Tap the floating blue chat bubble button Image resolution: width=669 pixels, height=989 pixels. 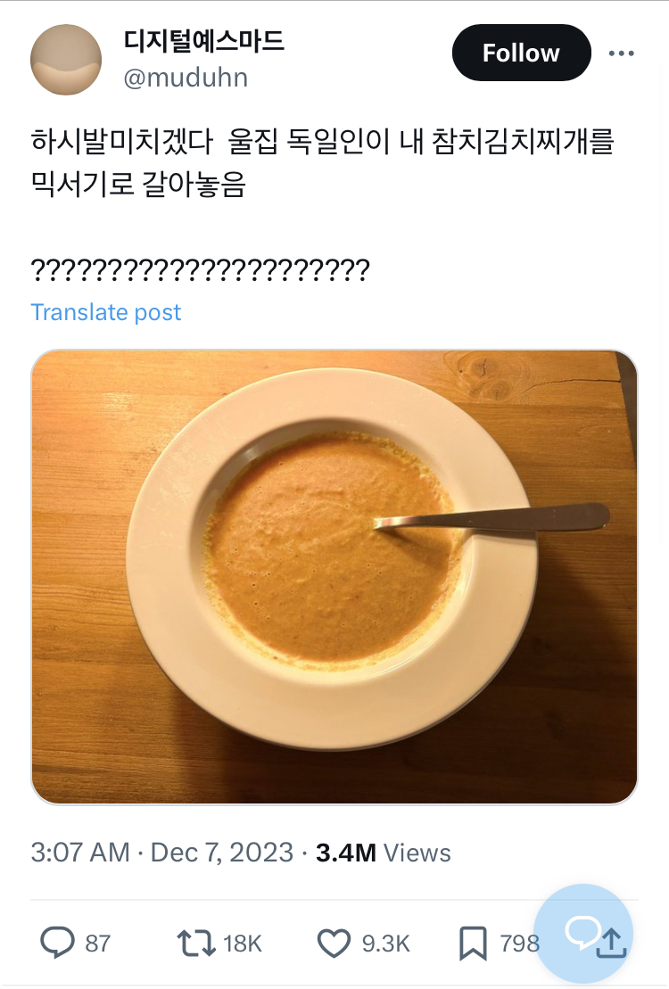(x=583, y=934)
